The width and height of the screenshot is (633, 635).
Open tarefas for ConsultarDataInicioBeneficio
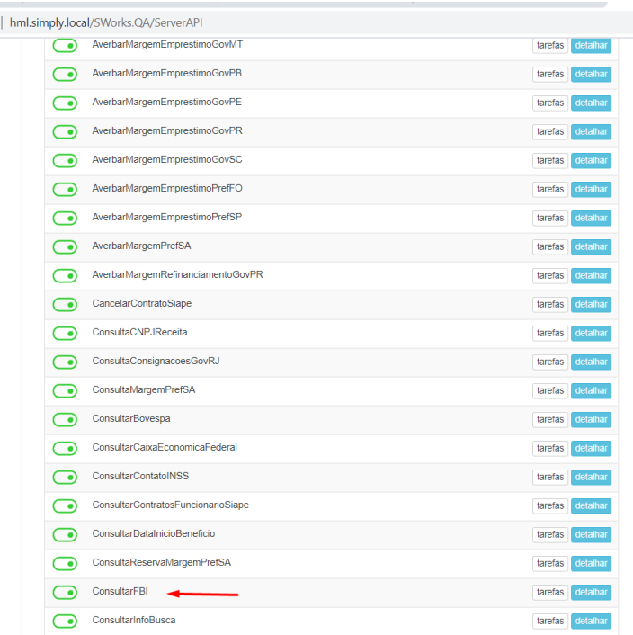[550, 534]
